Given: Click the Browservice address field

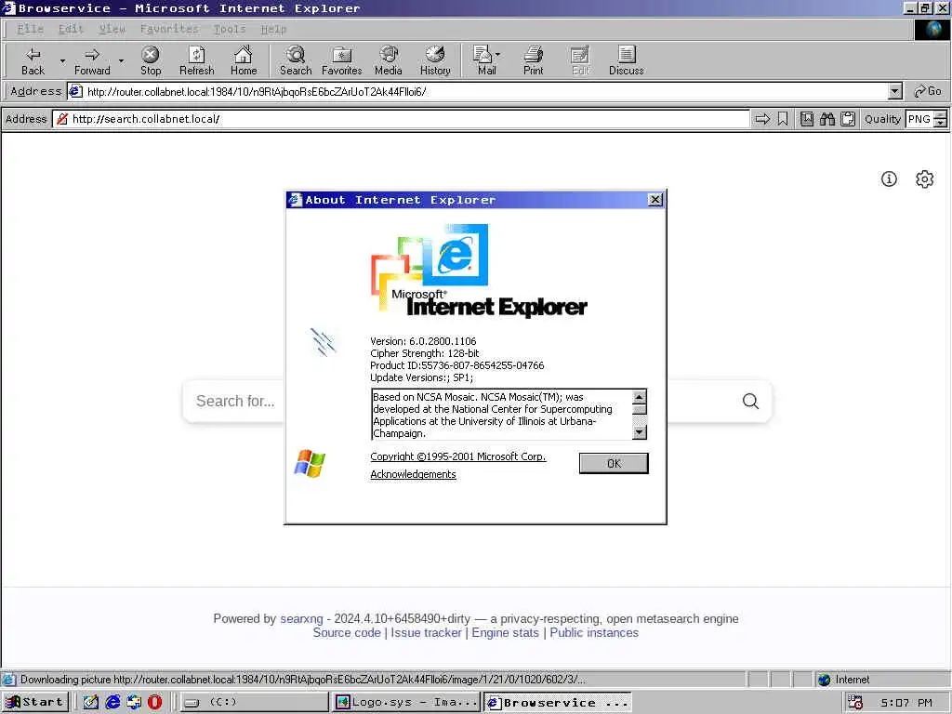Looking at the screenshot, I should [x=401, y=119].
